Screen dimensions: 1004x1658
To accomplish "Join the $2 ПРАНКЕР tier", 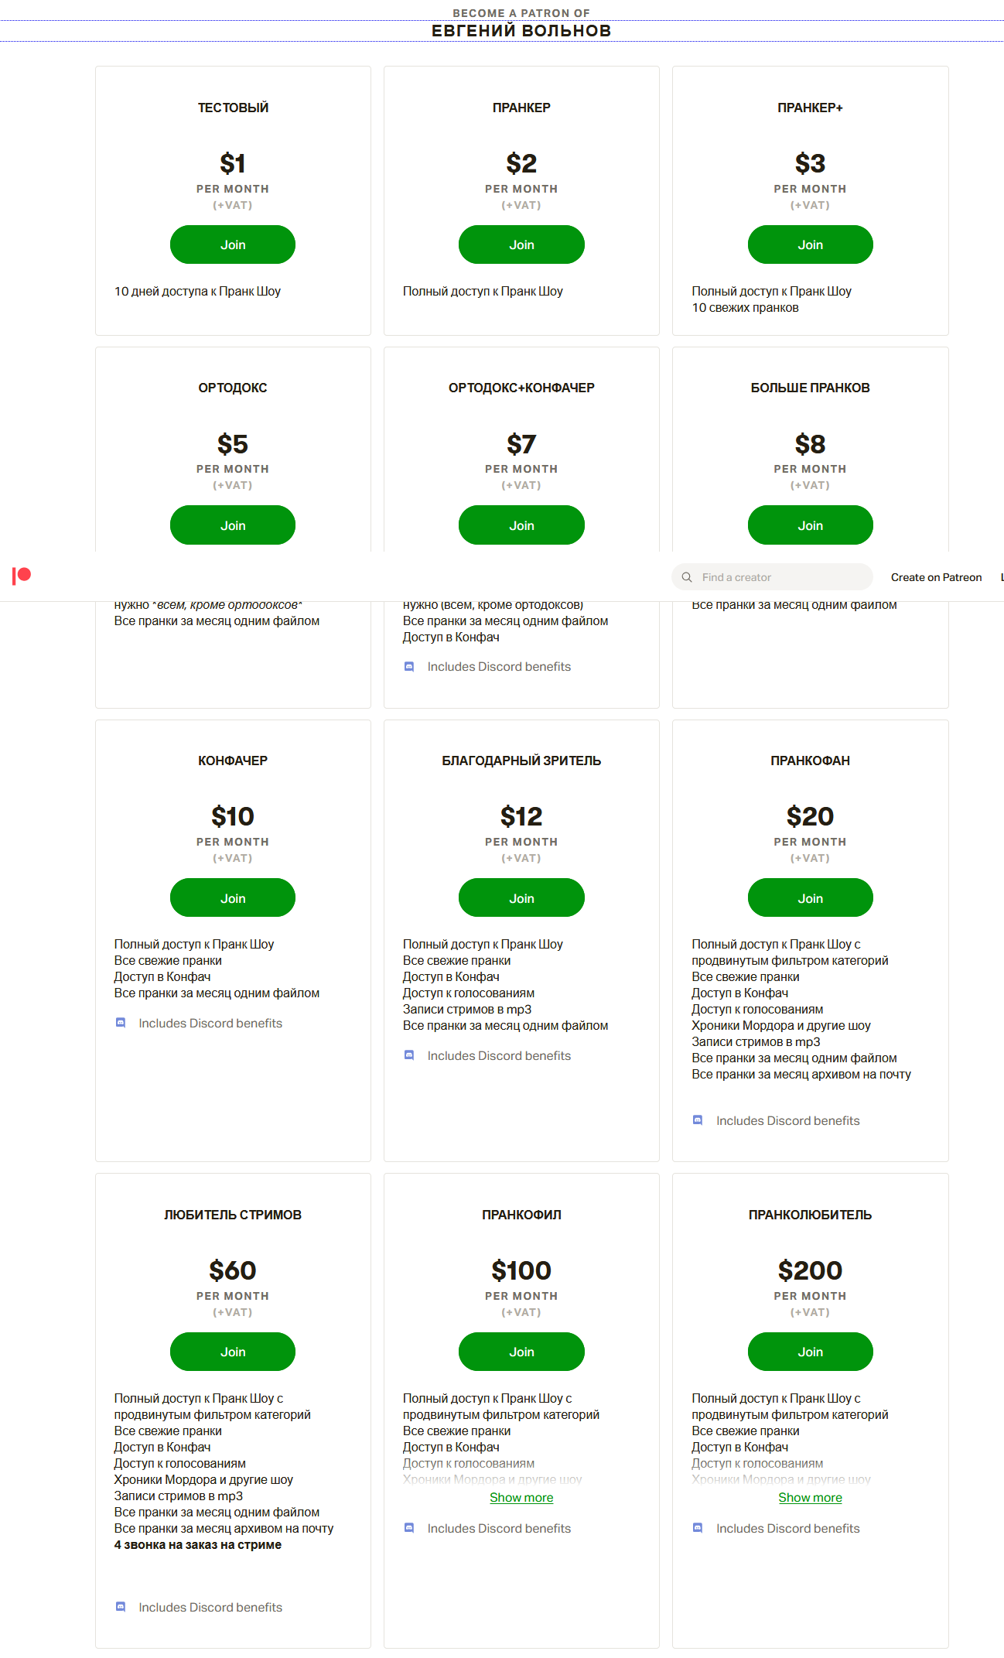I will (521, 244).
